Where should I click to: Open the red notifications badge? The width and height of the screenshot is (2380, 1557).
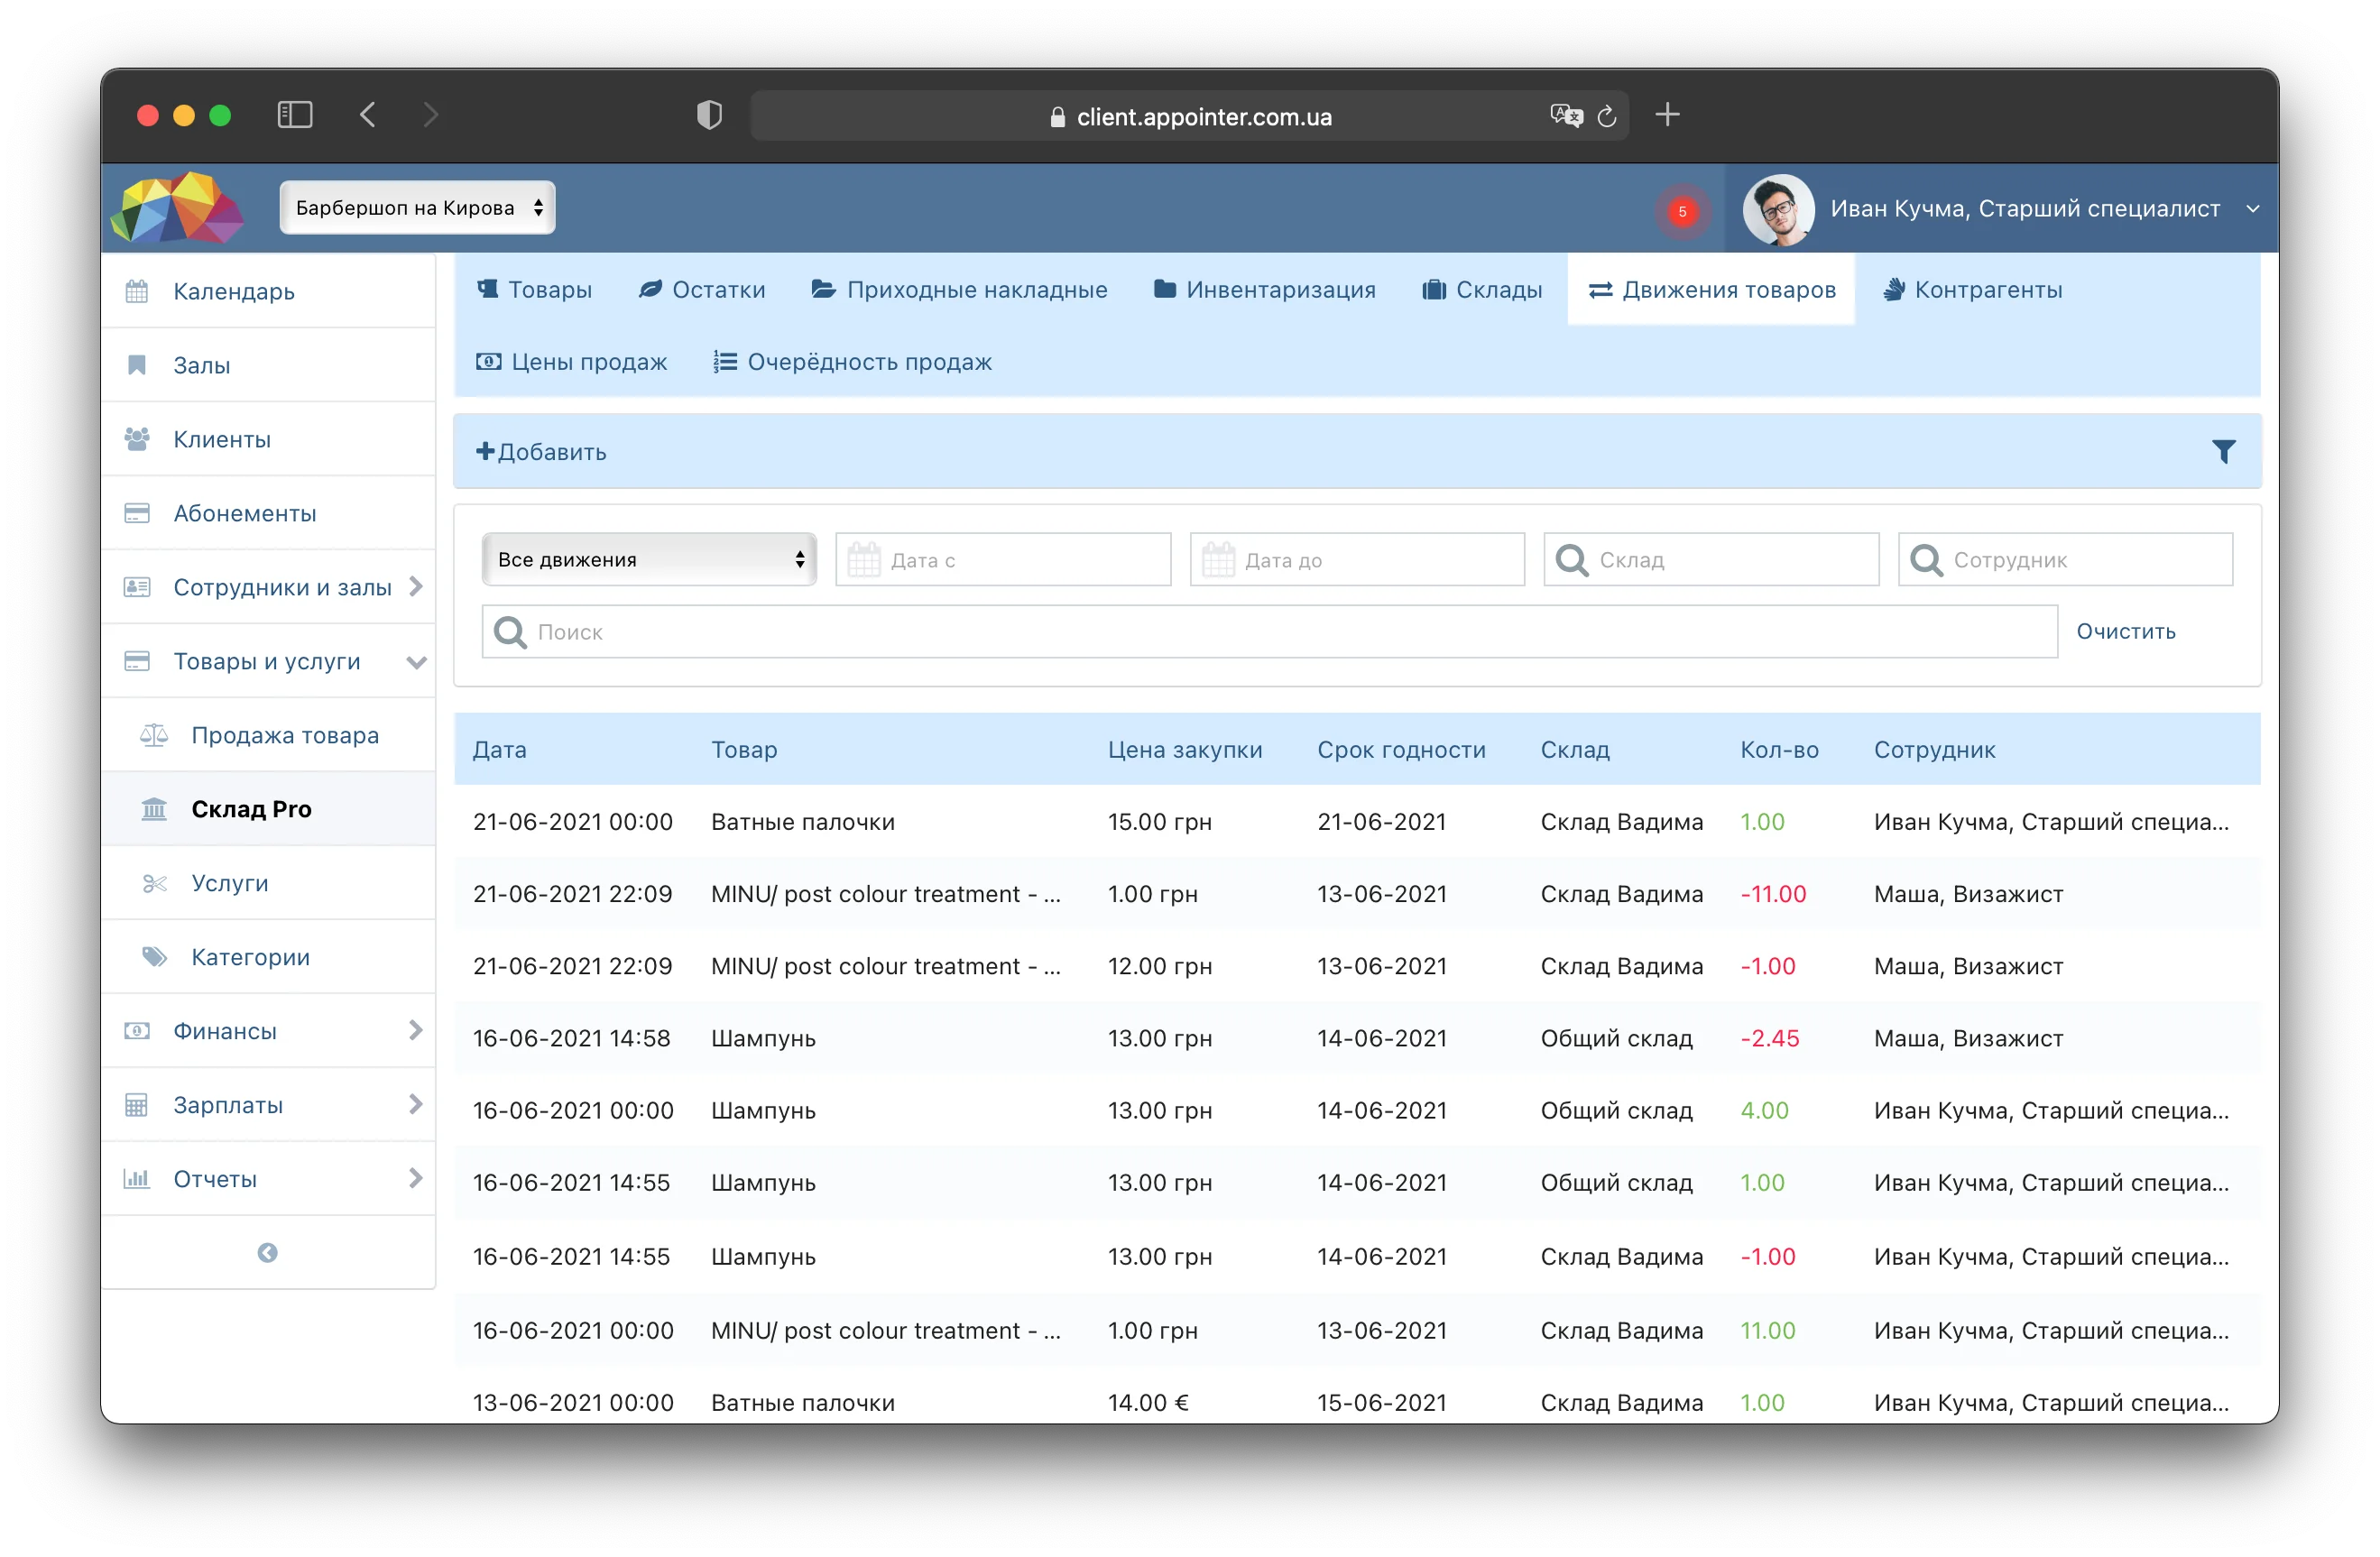coord(1682,211)
